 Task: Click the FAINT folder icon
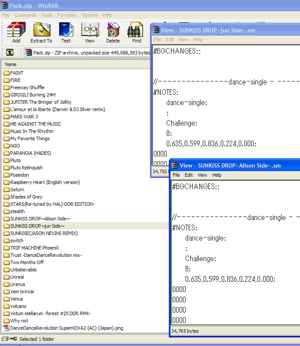coord(6,73)
